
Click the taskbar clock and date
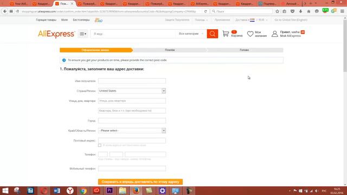337,191
